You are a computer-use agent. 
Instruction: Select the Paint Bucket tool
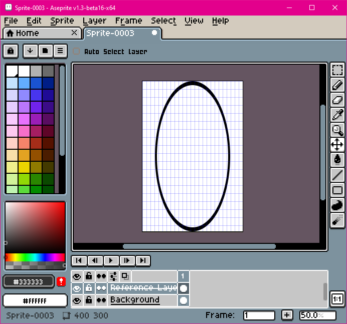coord(337,160)
